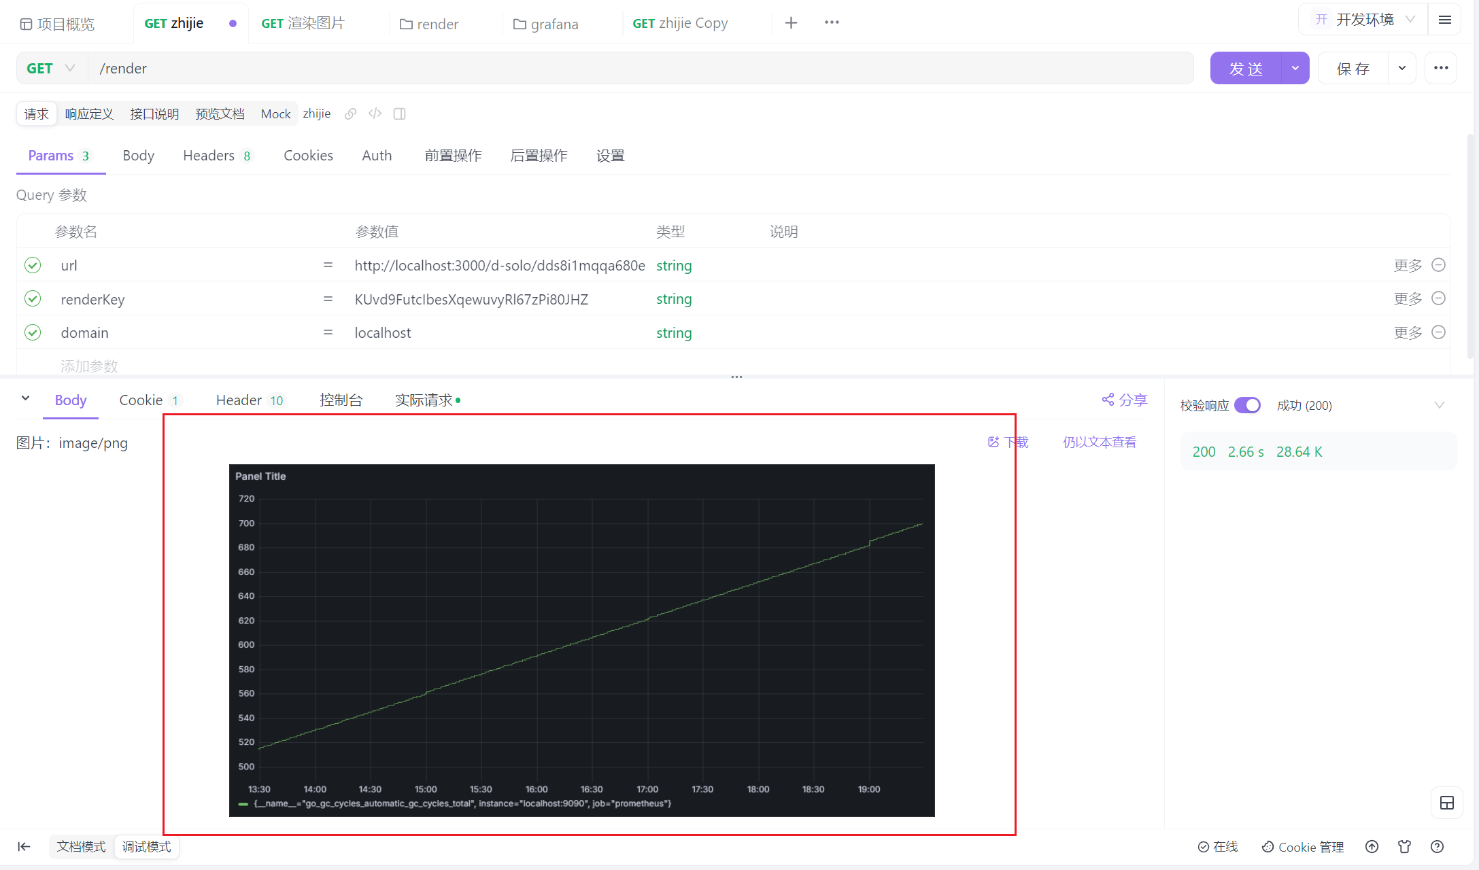The width and height of the screenshot is (1479, 870).
Task: Open the GET method dropdown
Action: click(x=51, y=68)
